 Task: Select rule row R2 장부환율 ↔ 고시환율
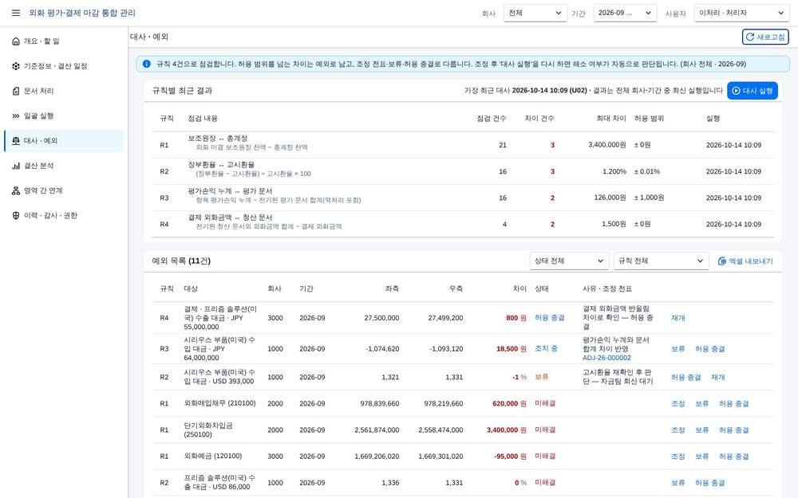tap(463, 171)
